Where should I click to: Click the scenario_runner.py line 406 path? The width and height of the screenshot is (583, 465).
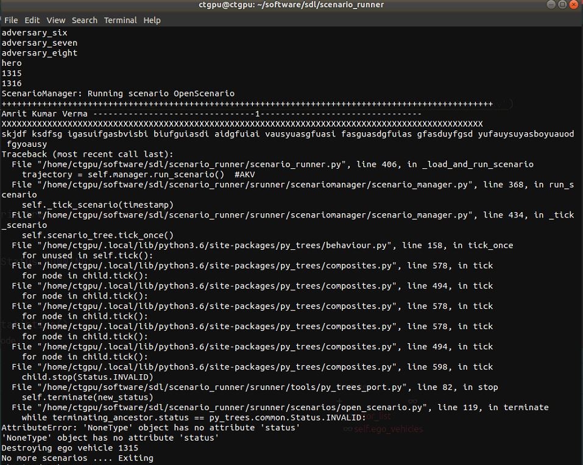pos(272,165)
